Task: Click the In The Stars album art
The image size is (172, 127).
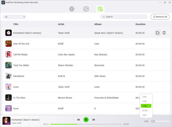Action: pyautogui.click(x=8, y=97)
